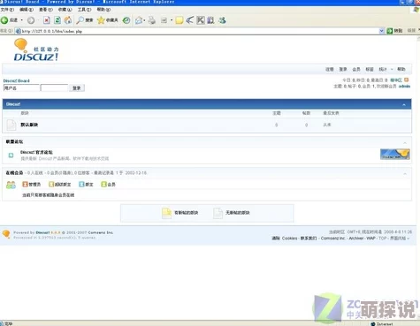Click the red X Stop icon
420x326 pixels.
[47, 20]
